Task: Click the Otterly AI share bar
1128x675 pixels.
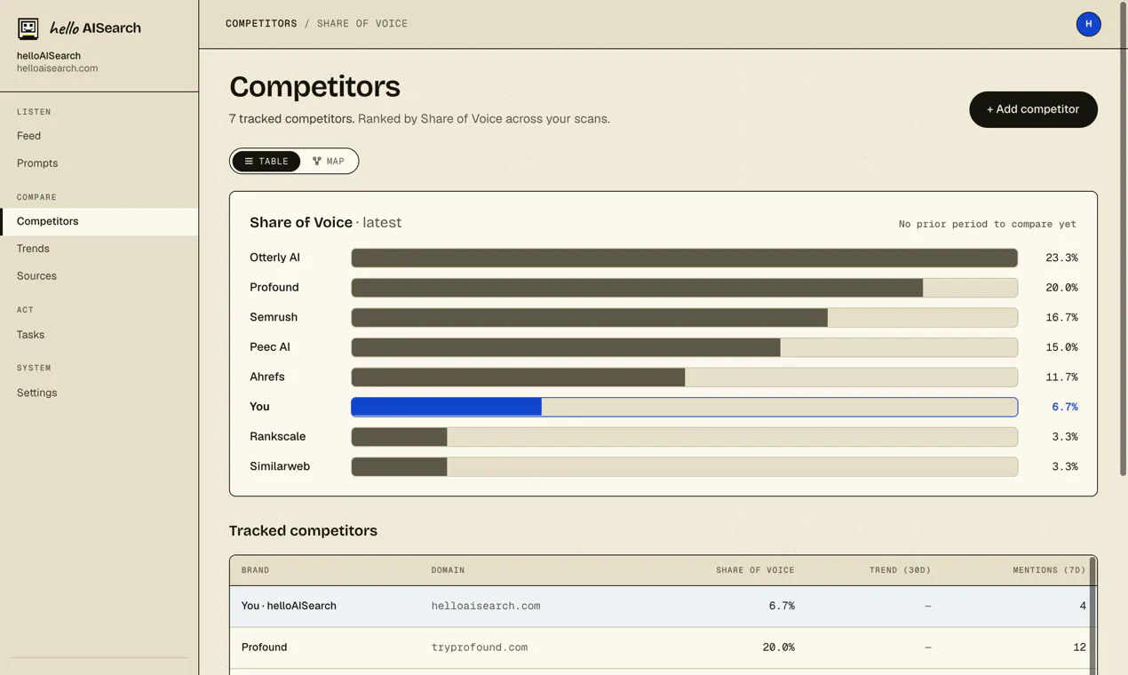Action: click(684, 258)
